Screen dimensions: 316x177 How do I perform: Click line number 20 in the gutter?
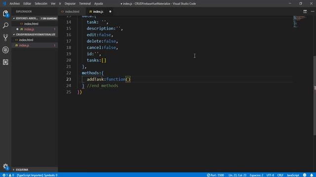click(69, 60)
